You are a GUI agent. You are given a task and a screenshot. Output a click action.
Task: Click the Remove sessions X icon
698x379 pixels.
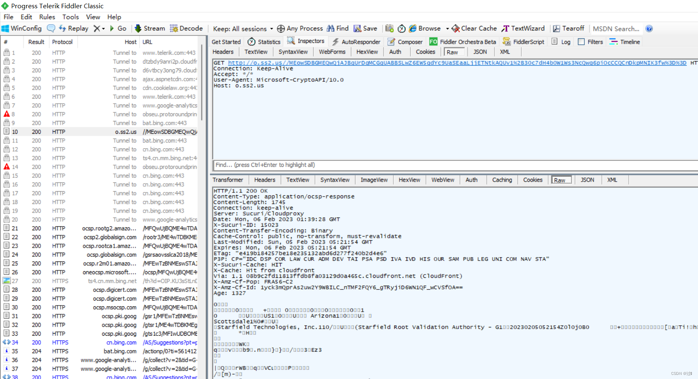[x=96, y=28]
